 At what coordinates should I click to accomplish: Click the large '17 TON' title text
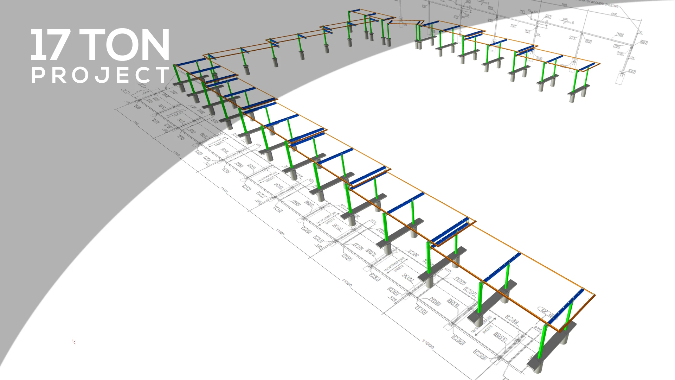click(101, 45)
